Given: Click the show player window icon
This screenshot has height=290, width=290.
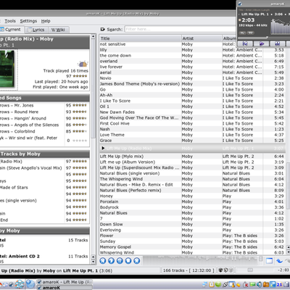Looking at the screenshot, I should 269,261.
